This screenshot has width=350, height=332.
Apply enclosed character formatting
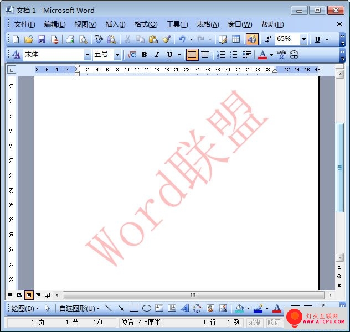(294, 55)
